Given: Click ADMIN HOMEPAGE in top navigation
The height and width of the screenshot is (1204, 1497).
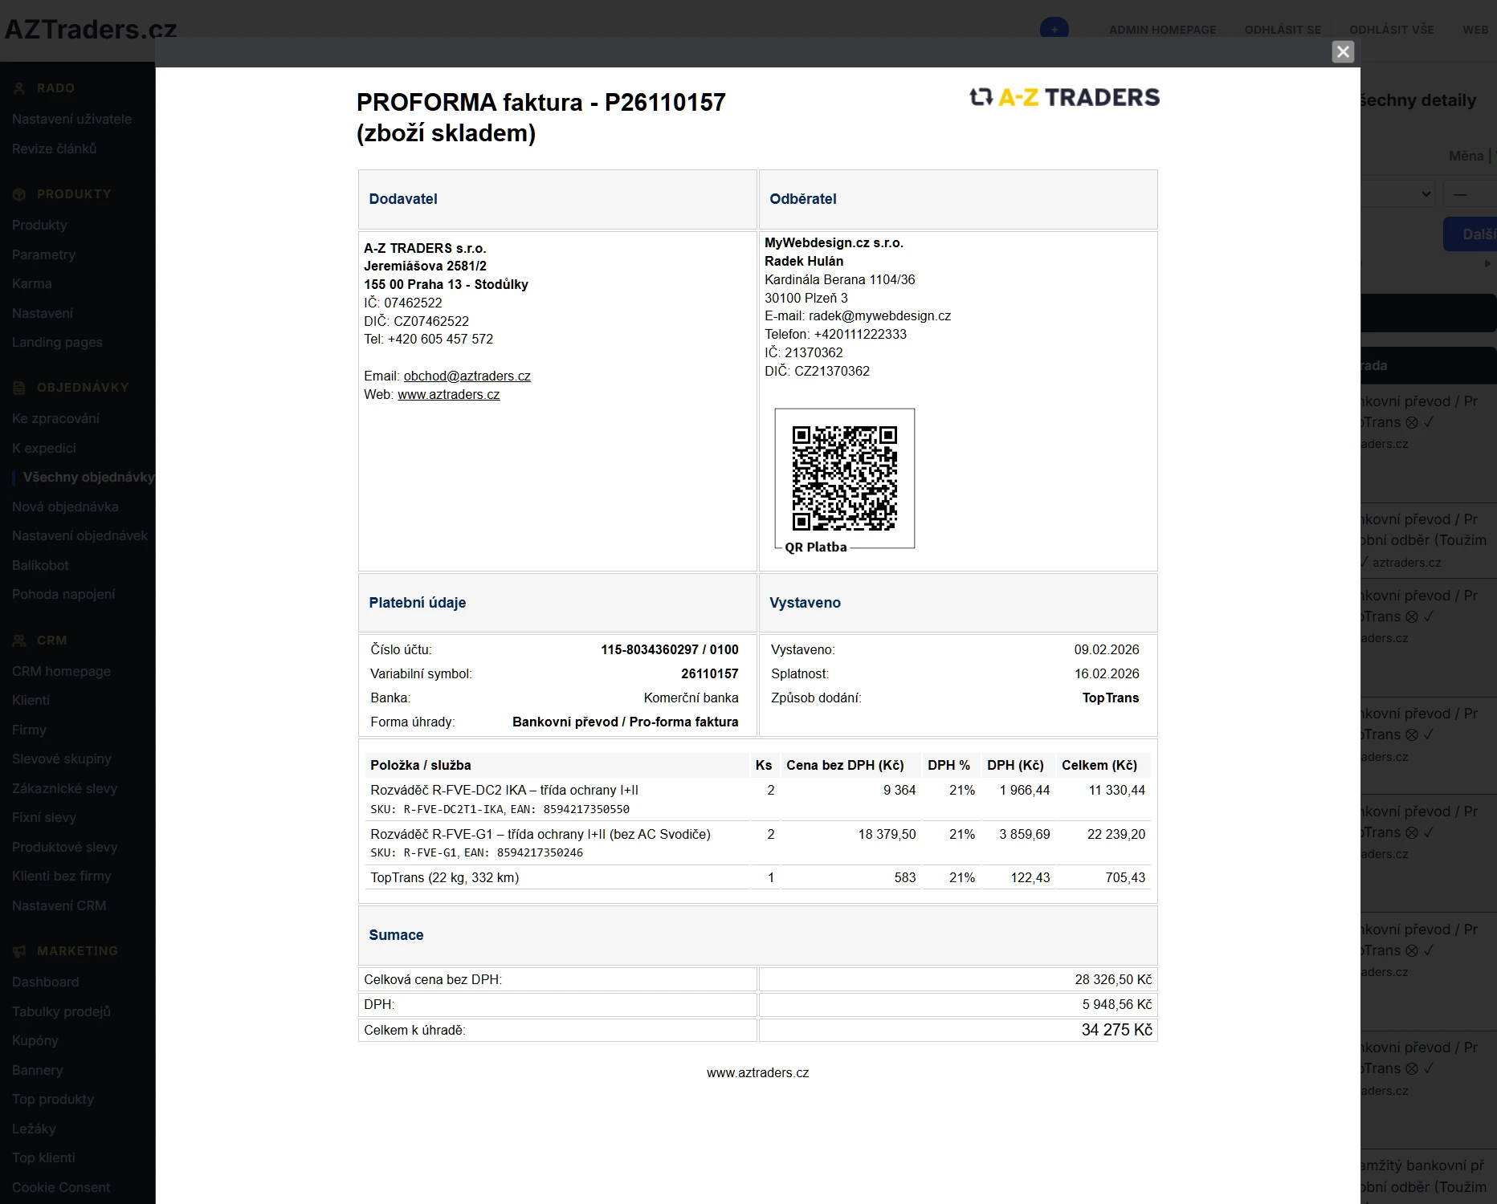Looking at the screenshot, I should point(1162,30).
